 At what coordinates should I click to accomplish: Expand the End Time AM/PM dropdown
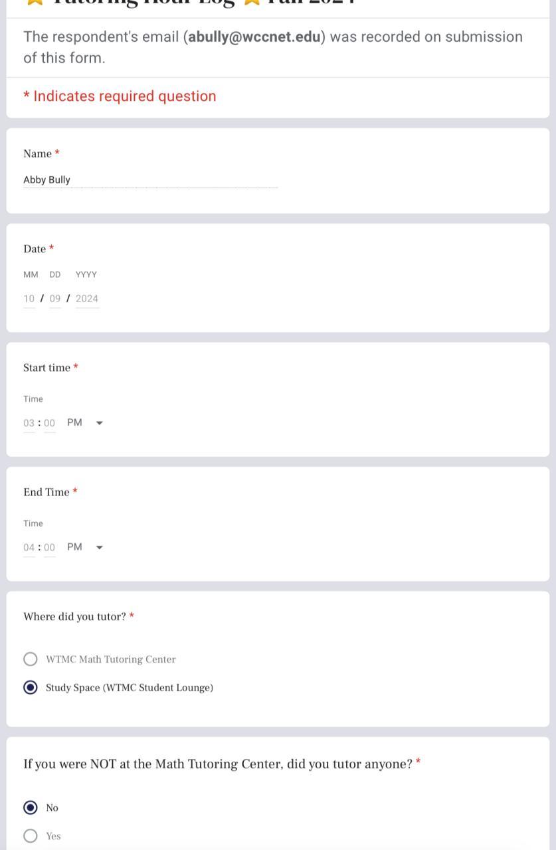85,547
